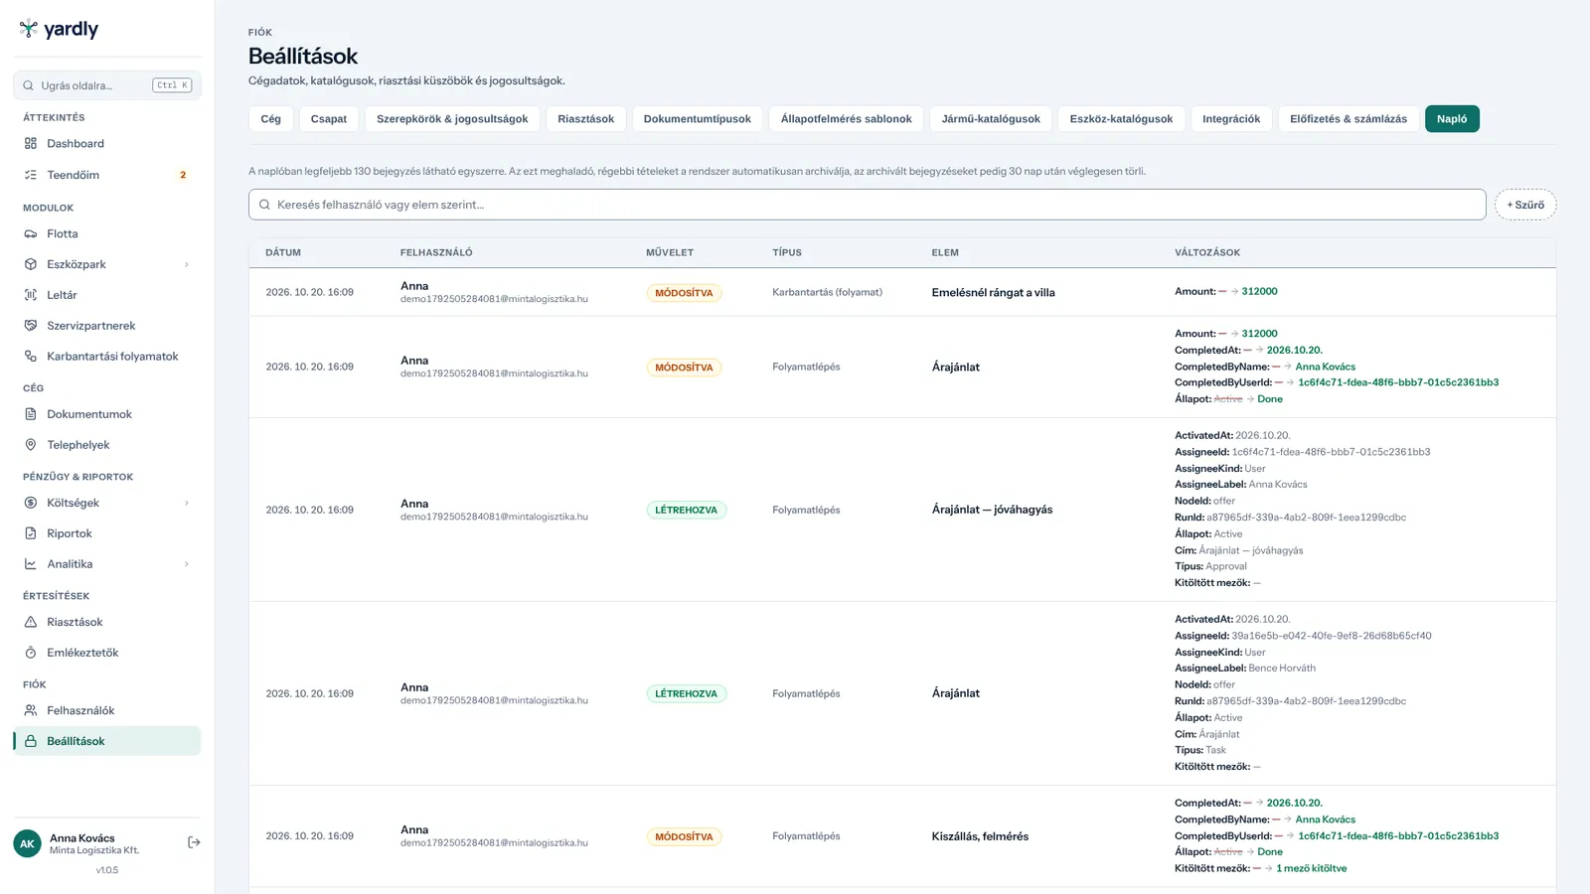
Task: Expand the Eszközpark submenu chevron
Action: (187, 265)
